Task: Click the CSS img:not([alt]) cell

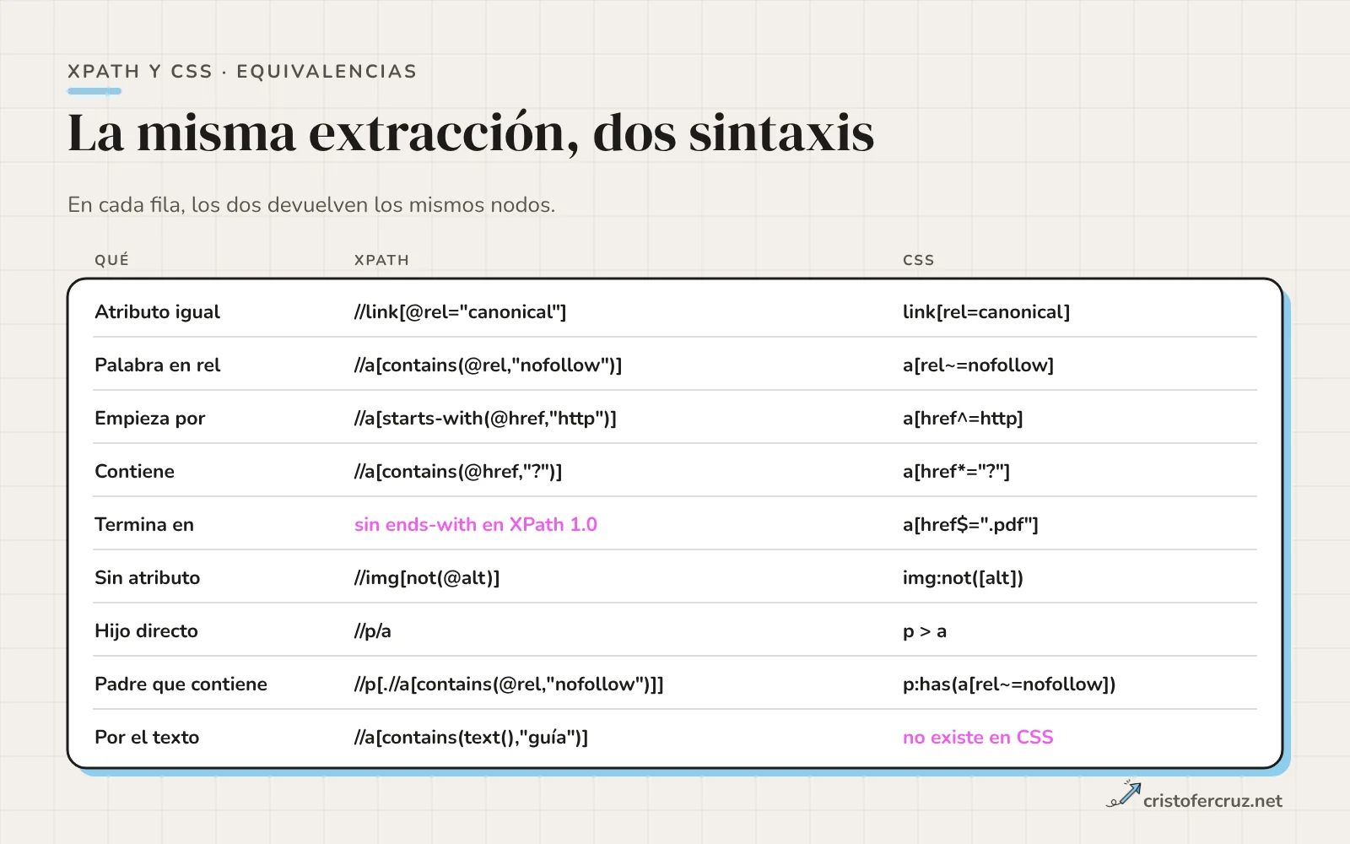Action: [963, 578]
